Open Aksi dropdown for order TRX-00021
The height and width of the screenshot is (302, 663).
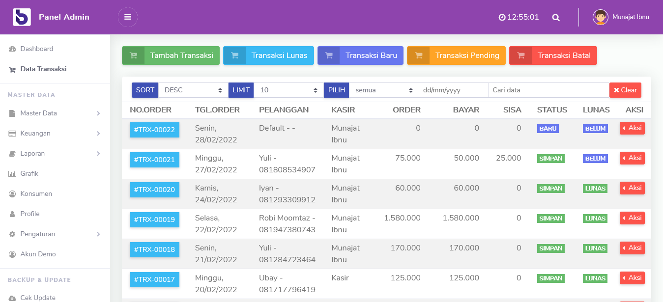tap(632, 158)
